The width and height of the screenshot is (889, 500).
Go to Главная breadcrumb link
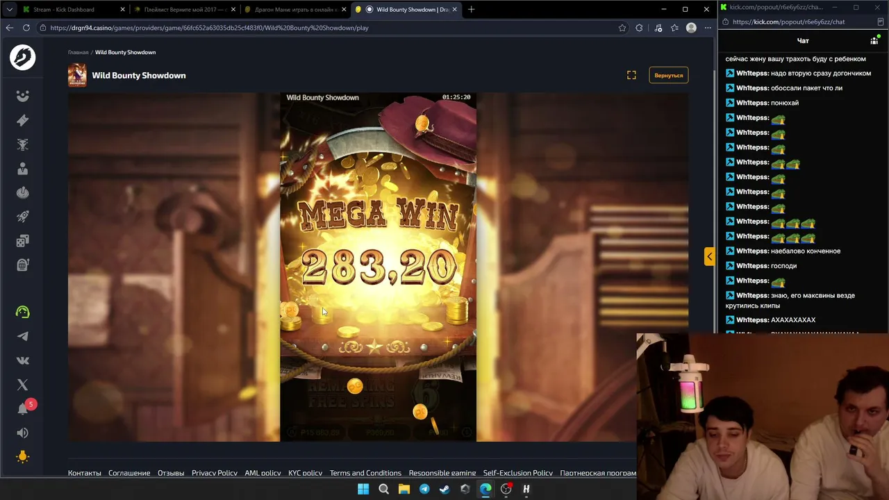78,52
